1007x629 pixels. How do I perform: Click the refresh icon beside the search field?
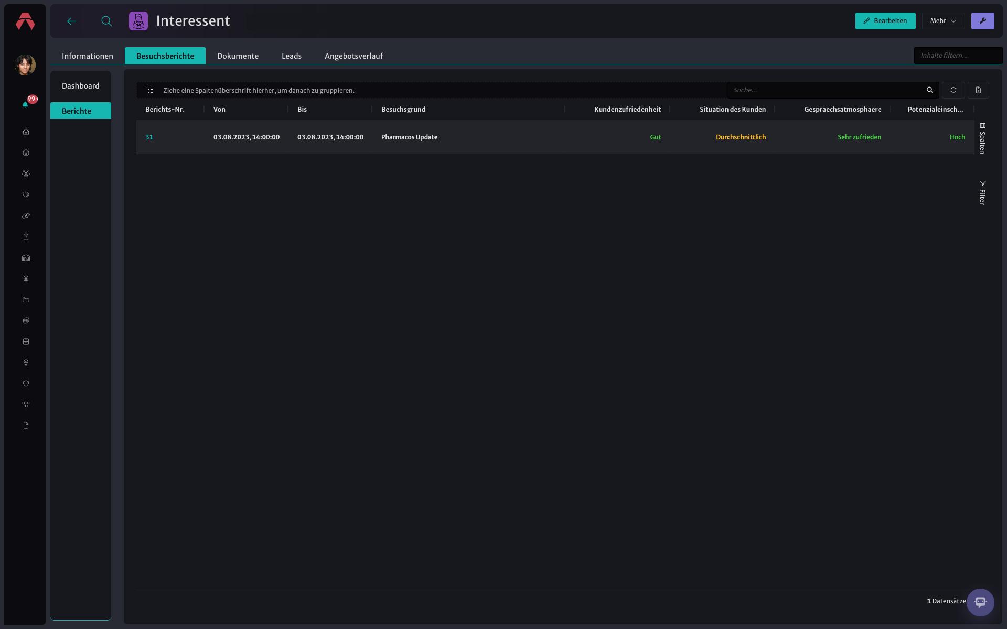tap(953, 90)
